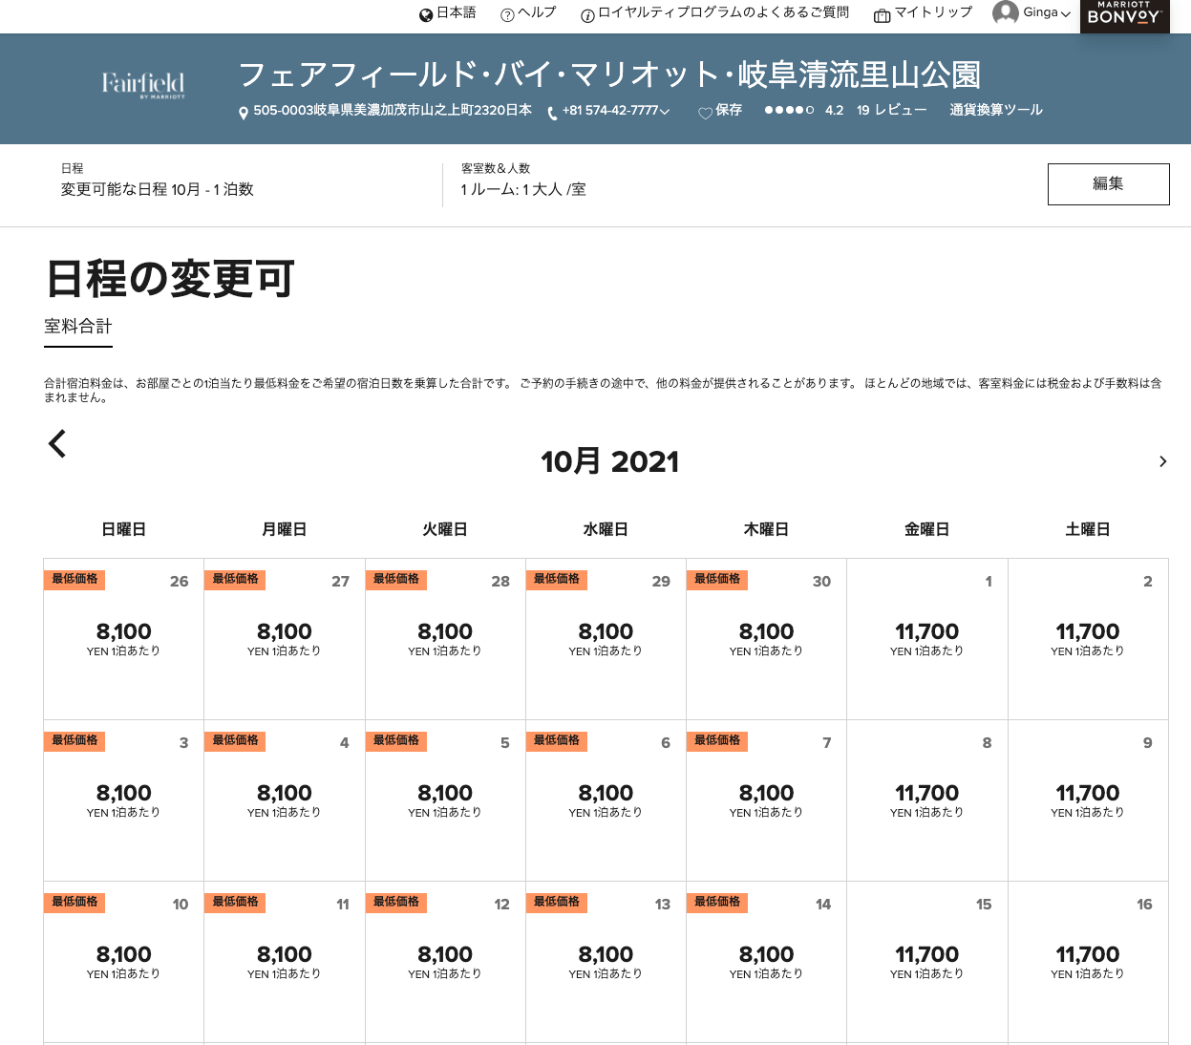
Task: Open the ヘルプ help link
Action: [x=537, y=12]
